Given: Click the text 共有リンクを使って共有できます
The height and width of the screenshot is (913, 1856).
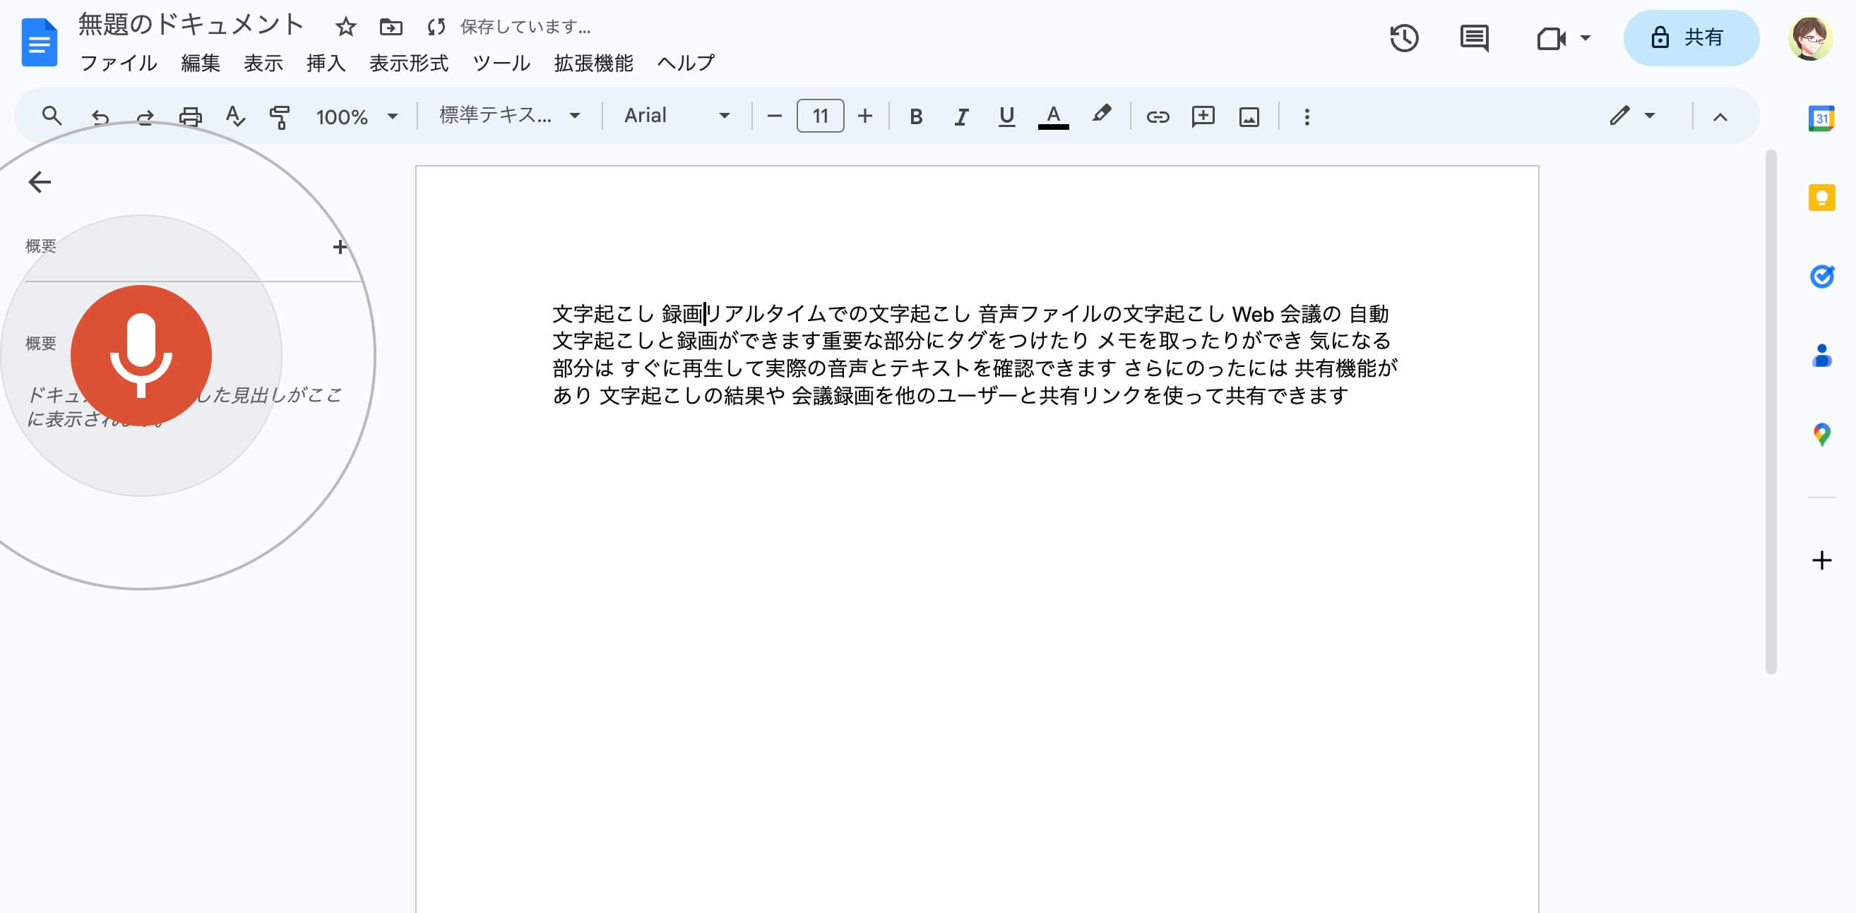Looking at the screenshot, I should [x=1193, y=395].
